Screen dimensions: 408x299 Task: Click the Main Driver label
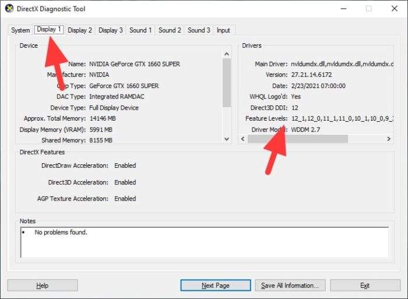click(271, 64)
